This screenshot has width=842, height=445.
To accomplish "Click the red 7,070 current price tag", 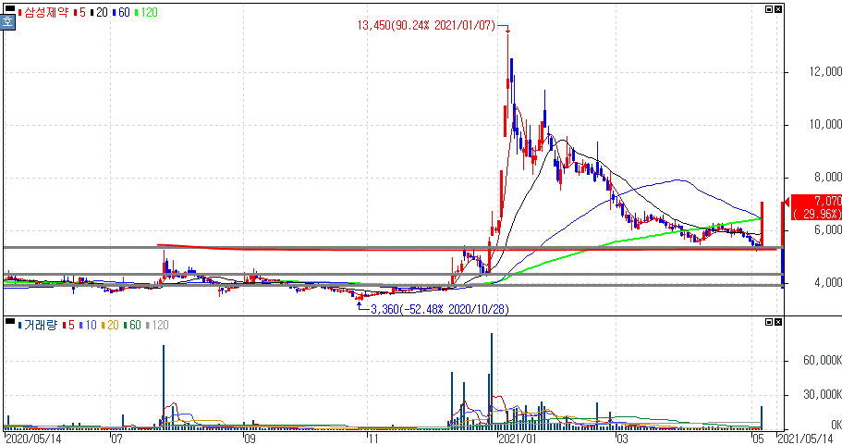I will [817, 207].
